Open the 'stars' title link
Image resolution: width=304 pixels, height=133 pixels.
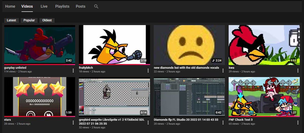(x=8, y=120)
